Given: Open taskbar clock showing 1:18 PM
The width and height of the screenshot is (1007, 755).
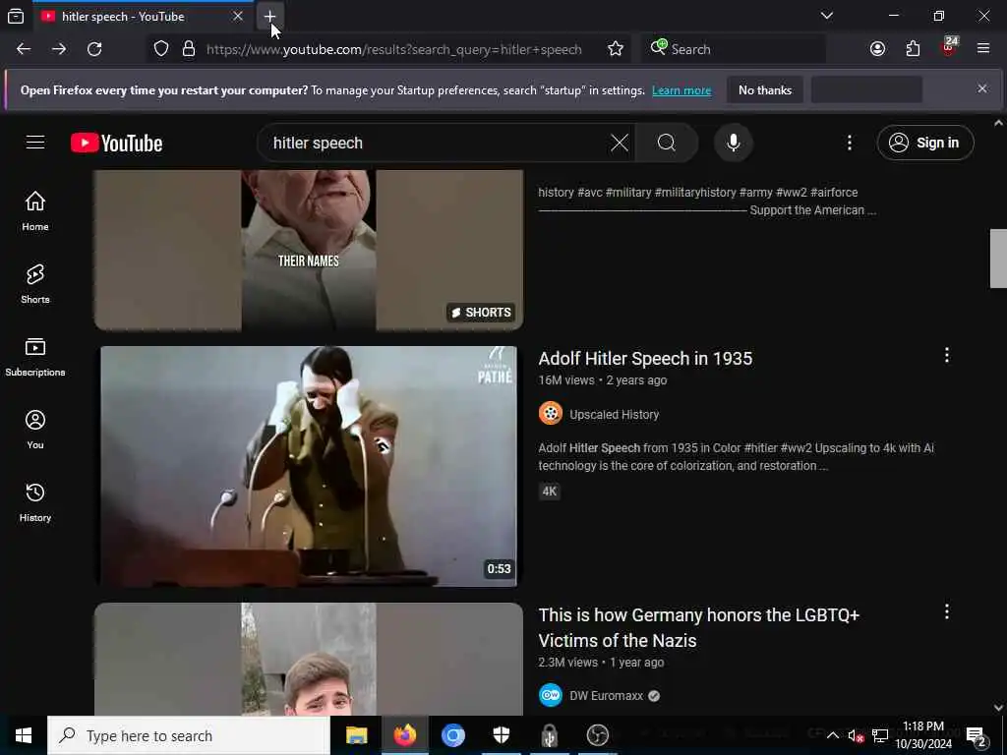Looking at the screenshot, I should (x=923, y=735).
